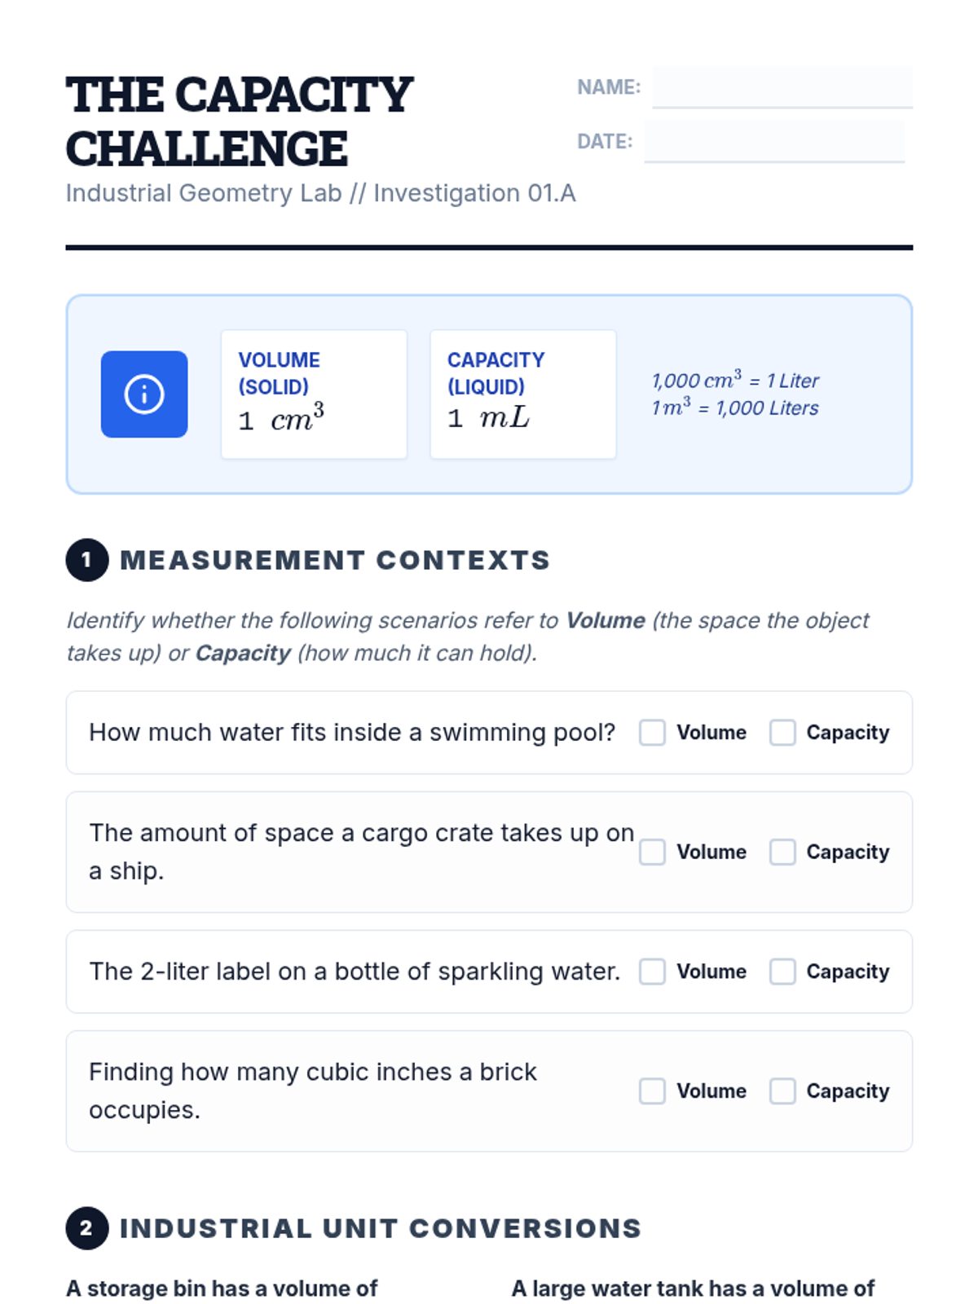Click the Capacity (Liquid) reference card
The height and width of the screenshot is (1304, 978).
pyautogui.click(x=522, y=394)
